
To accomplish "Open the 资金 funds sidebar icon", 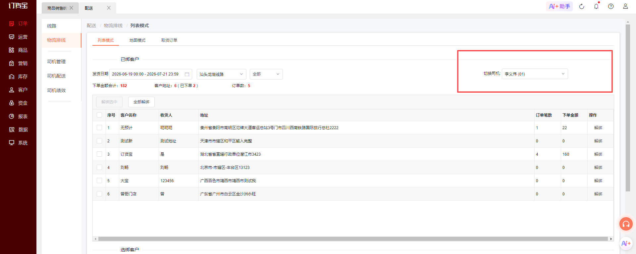I will tap(12, 103).
